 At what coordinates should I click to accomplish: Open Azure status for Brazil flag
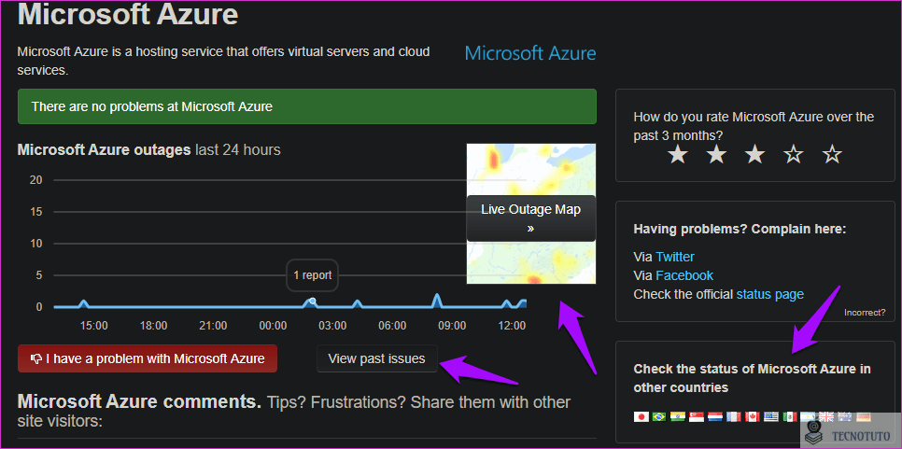(659, 417)
